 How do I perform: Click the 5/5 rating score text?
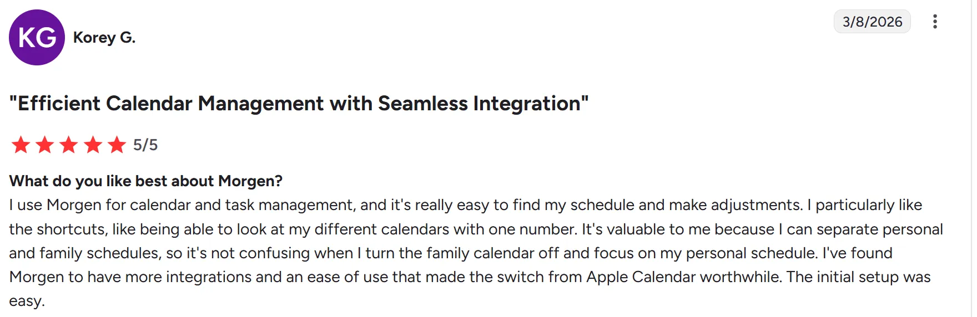(x=145, y=145)
